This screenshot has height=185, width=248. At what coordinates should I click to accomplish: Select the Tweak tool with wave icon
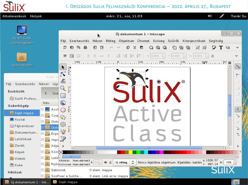[63, 81]
